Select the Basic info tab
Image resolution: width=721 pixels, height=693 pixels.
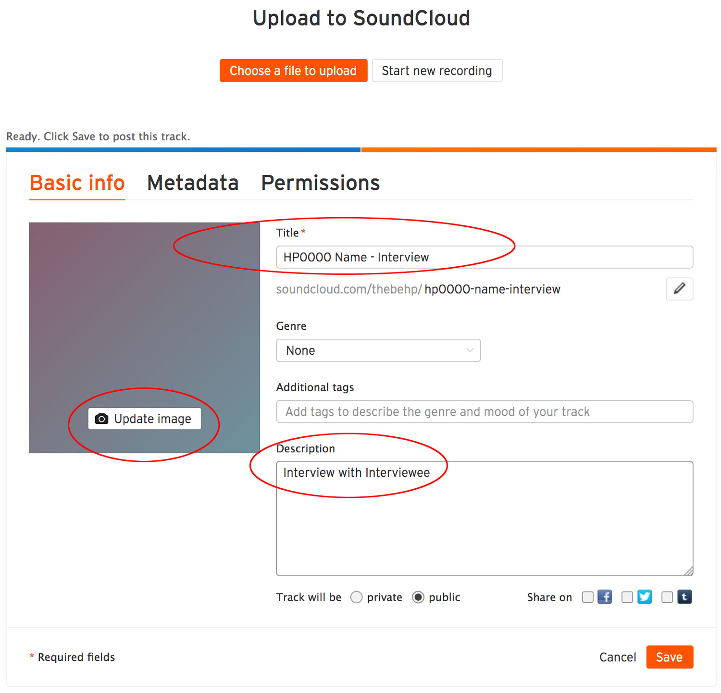point(77,183)
